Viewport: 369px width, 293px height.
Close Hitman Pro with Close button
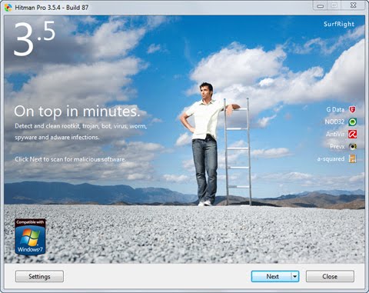point(330,276)
